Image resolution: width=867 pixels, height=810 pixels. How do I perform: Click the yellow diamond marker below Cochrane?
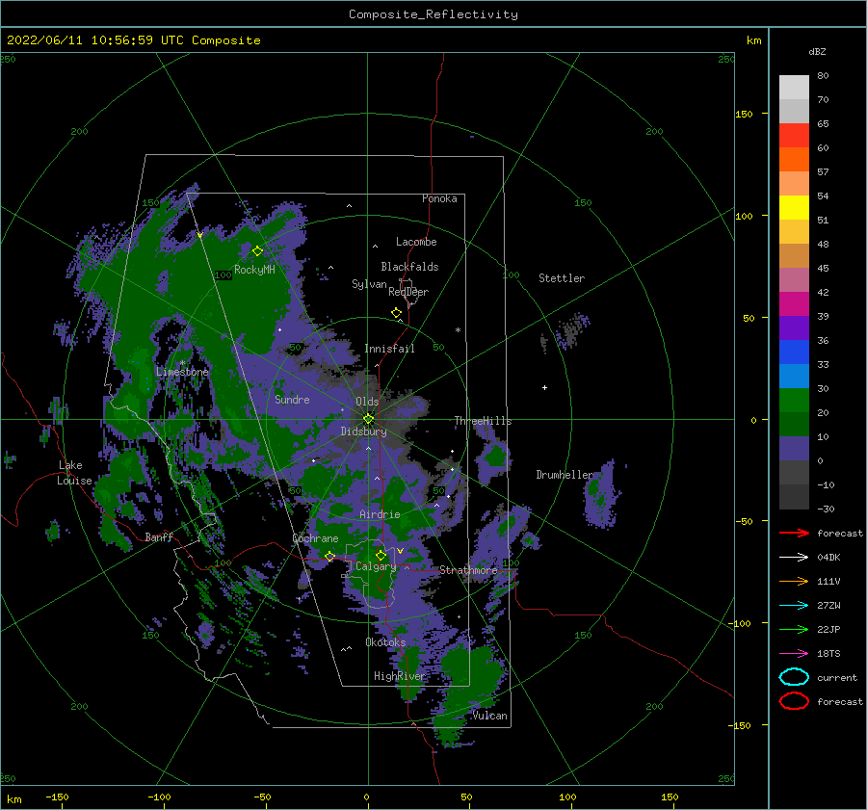point(329,556)
